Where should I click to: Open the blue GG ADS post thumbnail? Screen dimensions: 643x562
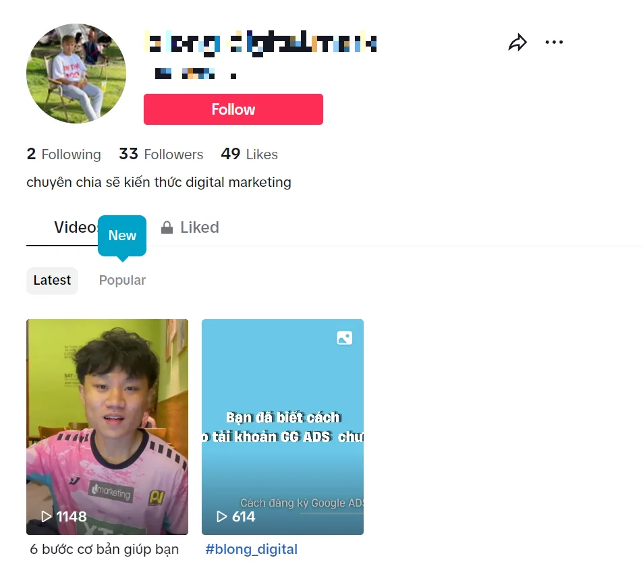283,426
